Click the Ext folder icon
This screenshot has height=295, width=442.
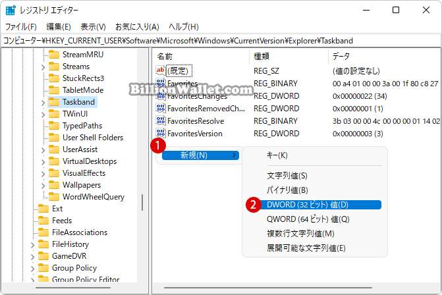pyautogui.click(x=43, y=209)
